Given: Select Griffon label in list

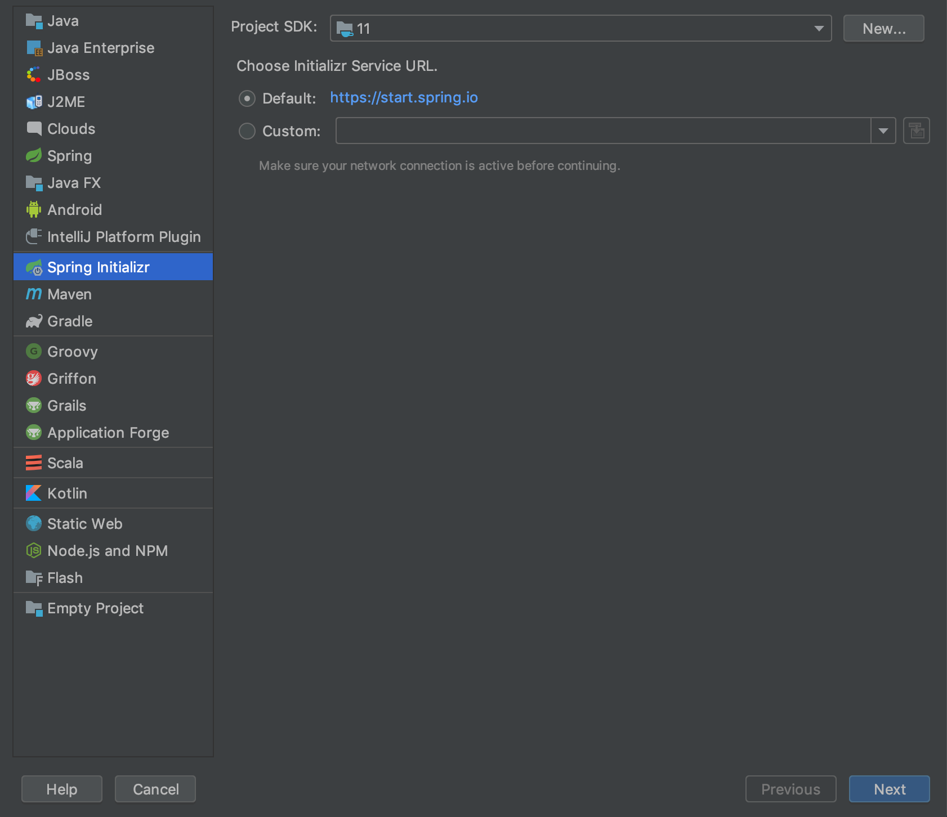Looking at the screenshot, I should pos(72,379).
